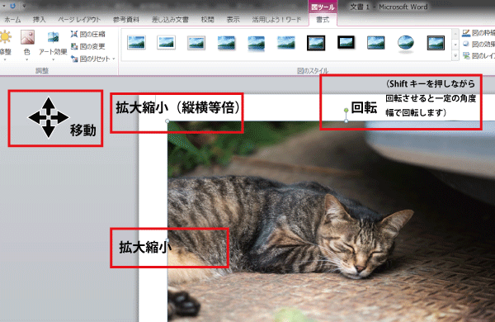This screenshot has height=322, width=495.
Task: Switch to the ページ レイアウト tab
Action: (79, 20)
